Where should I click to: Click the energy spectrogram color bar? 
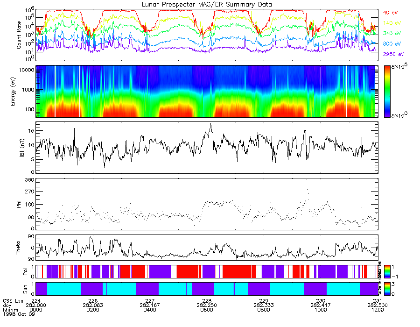click(x=387, y=92)
